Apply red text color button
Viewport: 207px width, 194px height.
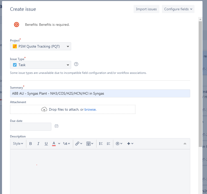click(x=54, y=143)
